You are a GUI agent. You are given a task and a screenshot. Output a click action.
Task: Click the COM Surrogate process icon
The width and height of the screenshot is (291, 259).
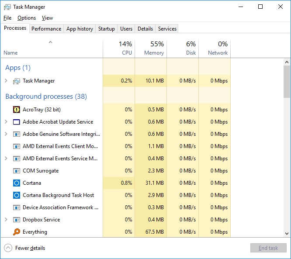tap(17, 171)
